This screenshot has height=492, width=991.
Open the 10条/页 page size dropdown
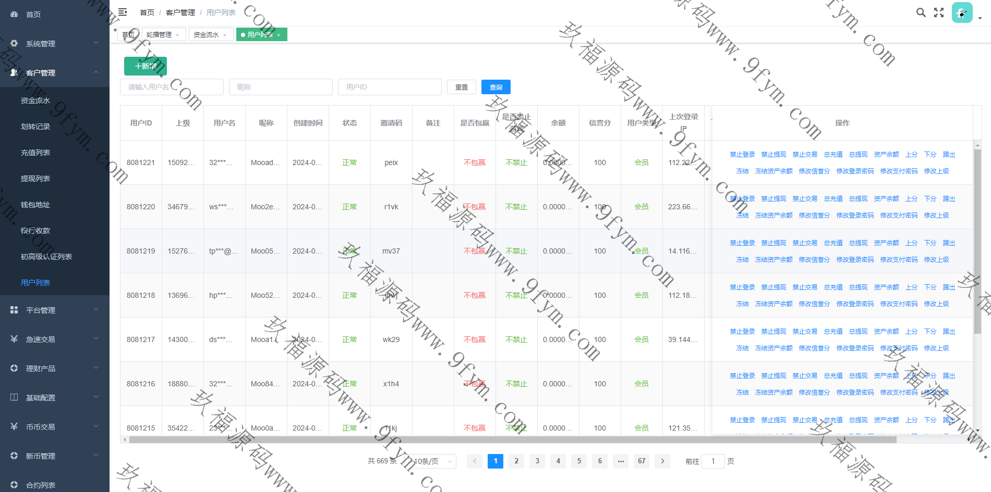coord(433,461)
